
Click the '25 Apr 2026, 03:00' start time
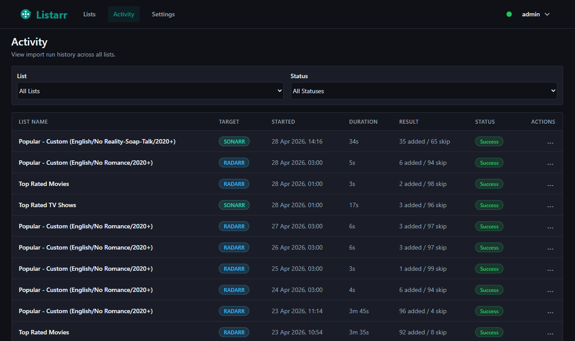(x=297, y=269)
